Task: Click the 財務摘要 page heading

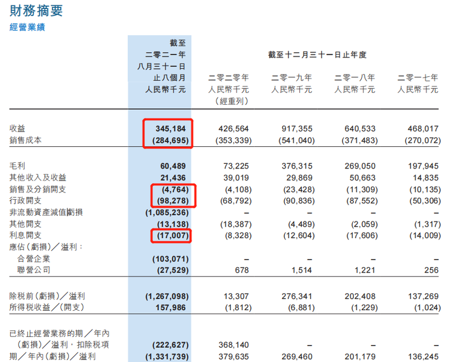Action: pyautogui.click(x=36, y=10)
